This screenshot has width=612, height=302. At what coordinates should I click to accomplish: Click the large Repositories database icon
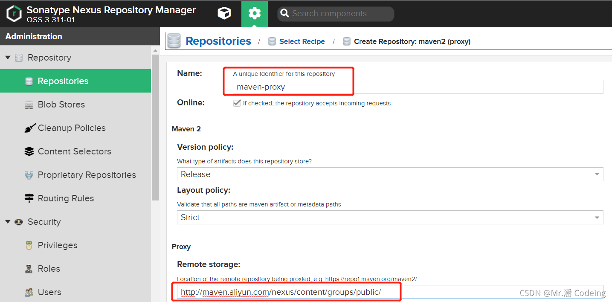[x=174, y=41]
